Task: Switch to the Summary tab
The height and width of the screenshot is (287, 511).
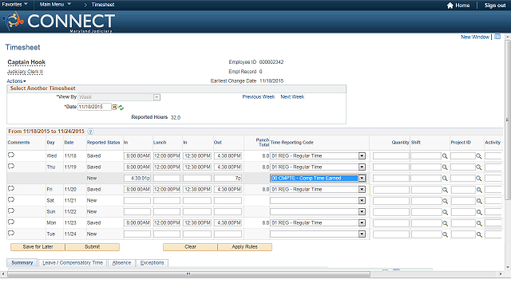Action: click(22, 262)
